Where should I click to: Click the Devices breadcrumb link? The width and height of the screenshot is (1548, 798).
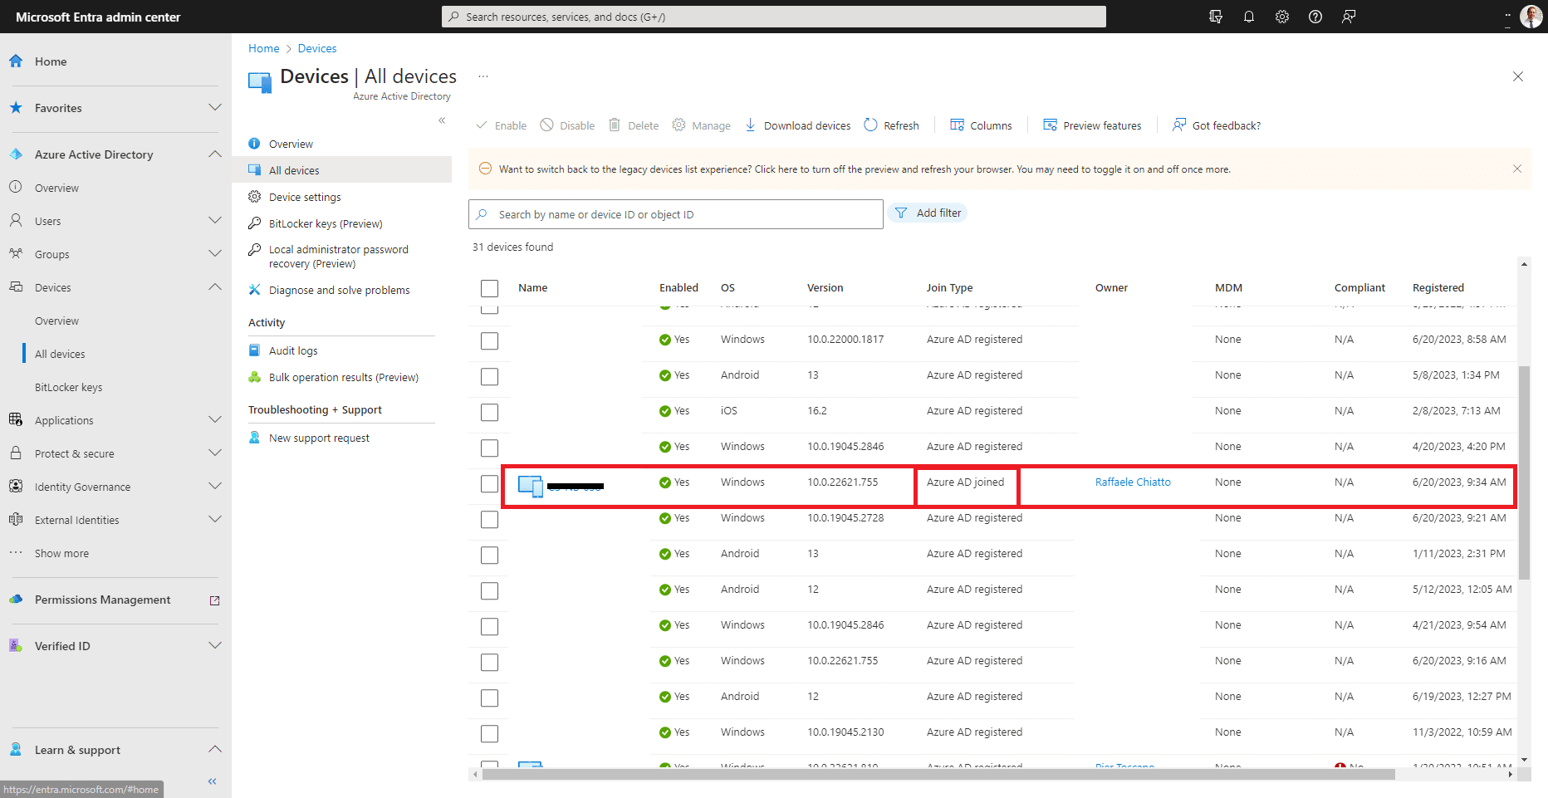click(x=317, y=48)
